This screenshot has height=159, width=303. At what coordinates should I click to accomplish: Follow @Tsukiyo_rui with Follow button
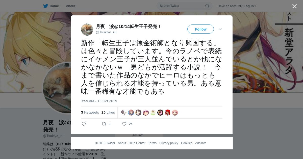(200, 29)
